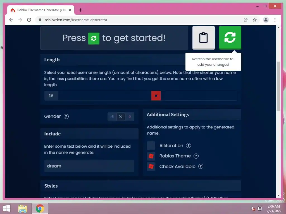Click the page scrollbar up arrow
This screenshot has height=214, width=286.
coord(278,28)
